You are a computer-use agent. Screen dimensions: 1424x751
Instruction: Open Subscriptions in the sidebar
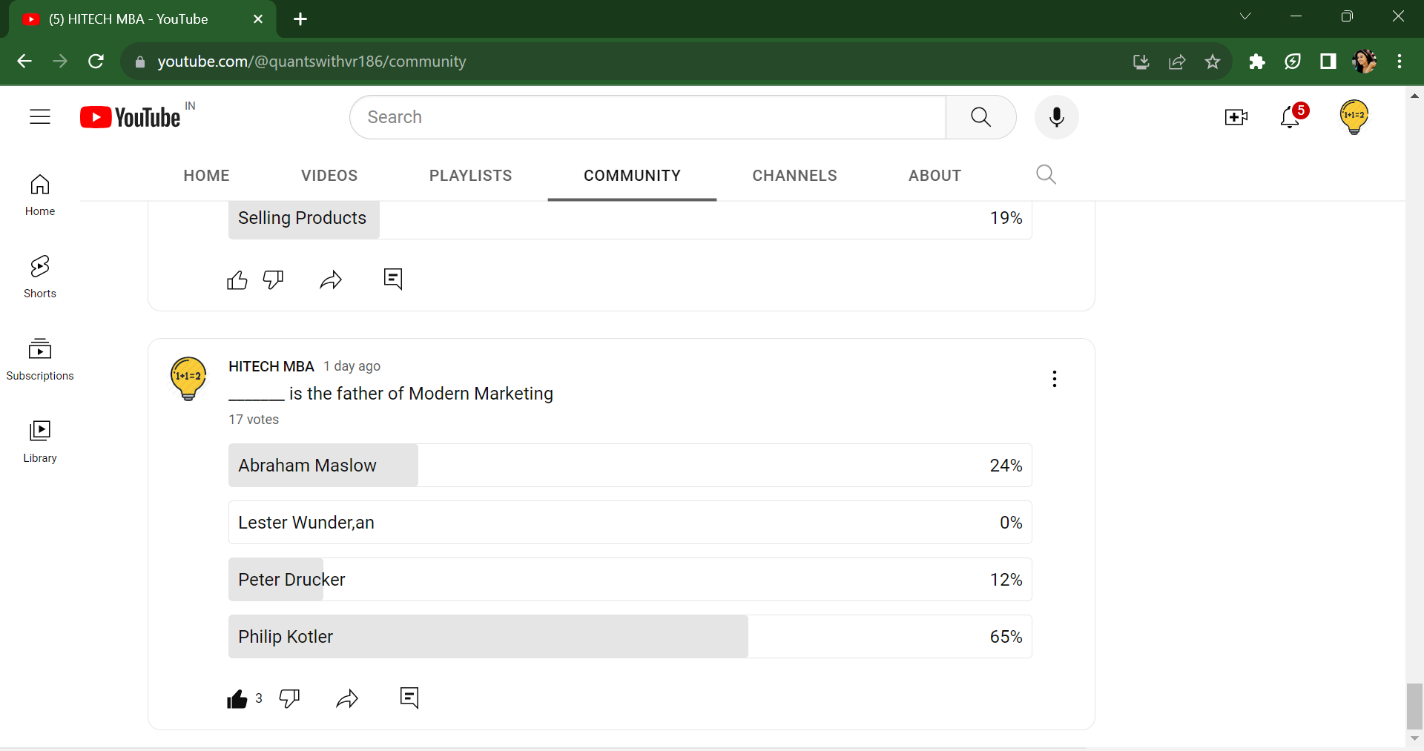pyautogui.click(x=40, y=360)
